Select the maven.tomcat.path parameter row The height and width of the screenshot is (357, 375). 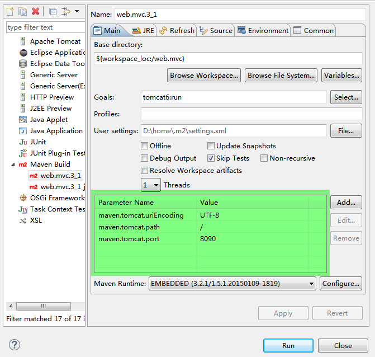(211, 227)
